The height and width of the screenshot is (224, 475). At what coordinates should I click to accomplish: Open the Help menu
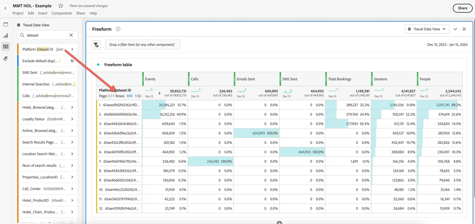(x=93, y=13)
